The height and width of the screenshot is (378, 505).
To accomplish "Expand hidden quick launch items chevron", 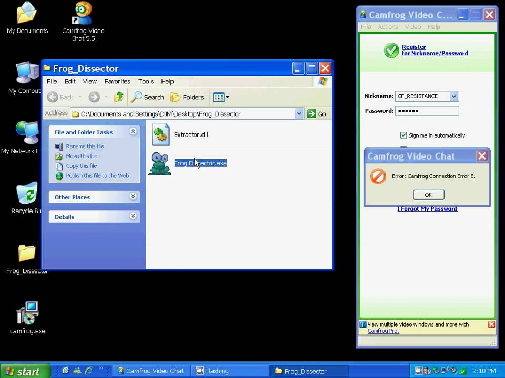I will 101,369.
